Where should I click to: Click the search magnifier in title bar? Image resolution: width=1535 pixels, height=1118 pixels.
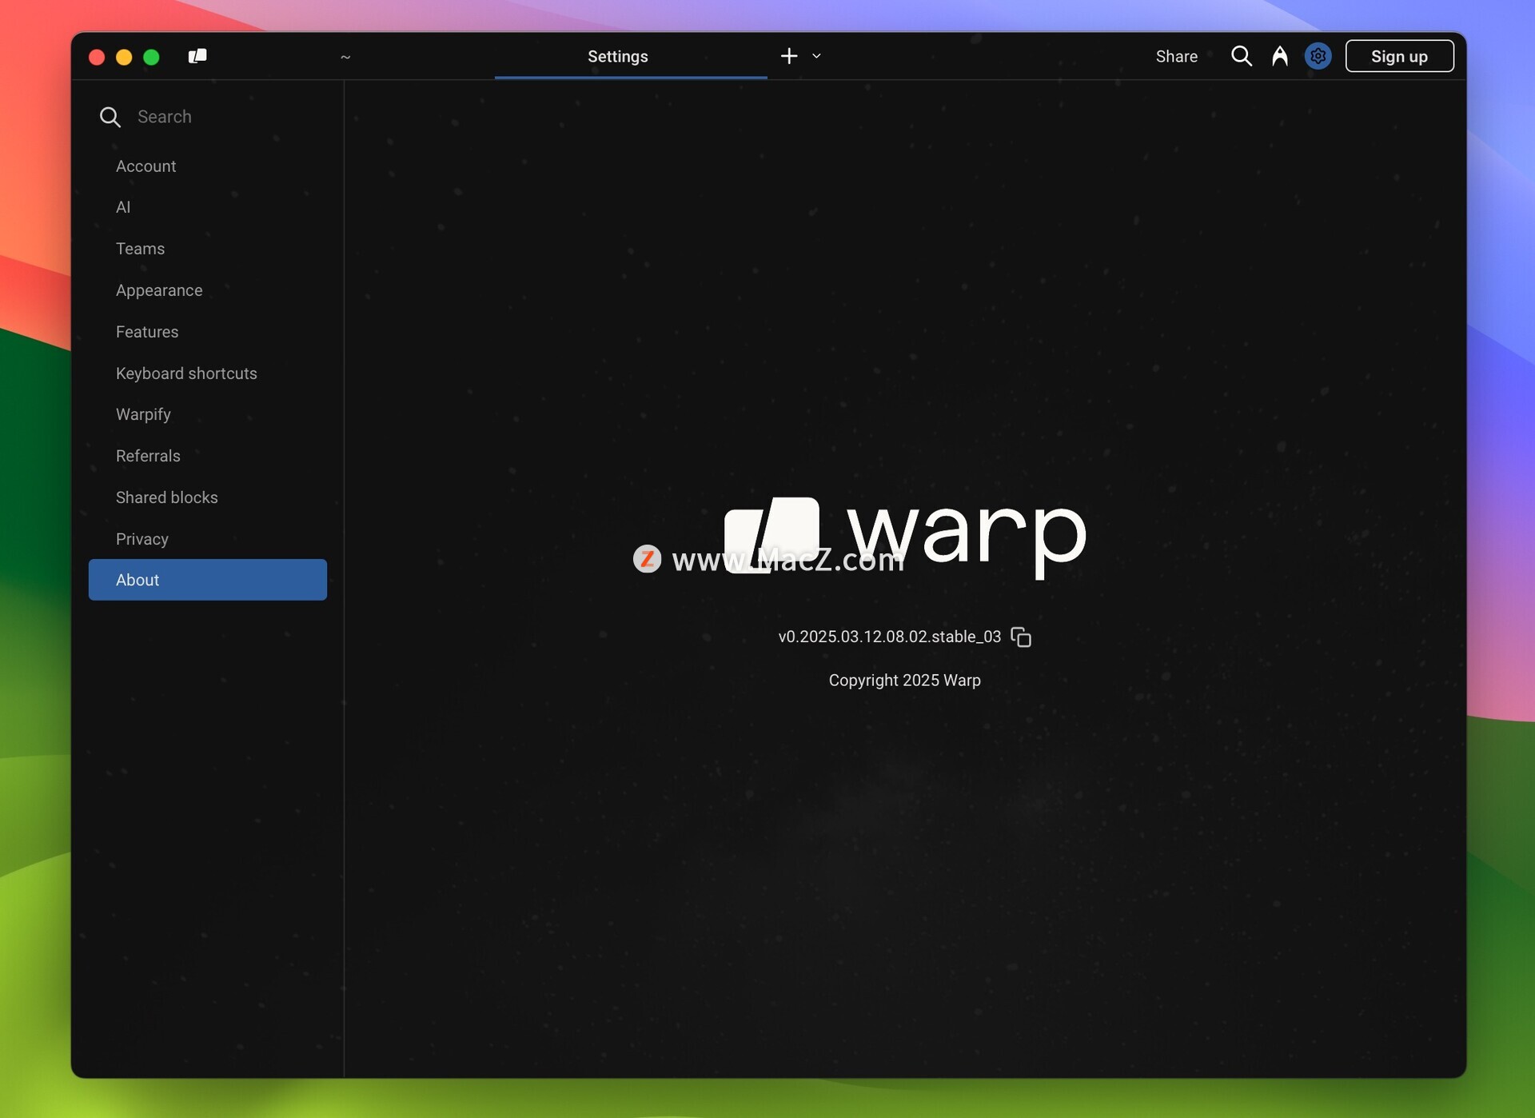point(1241,56)
